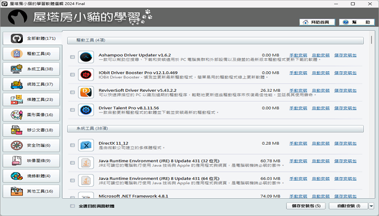Click the 0.28 MB size value
Viewport: 379px width, 216px height.
click(x=271, y=143)
